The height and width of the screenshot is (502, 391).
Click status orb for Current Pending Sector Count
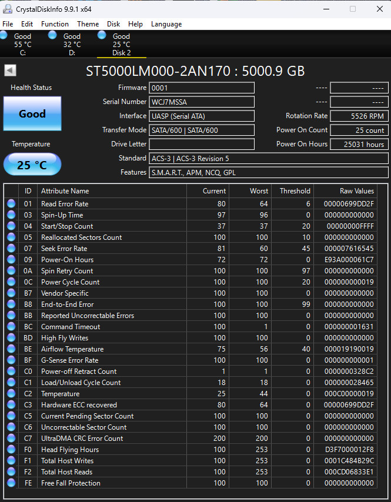point(11,416)
